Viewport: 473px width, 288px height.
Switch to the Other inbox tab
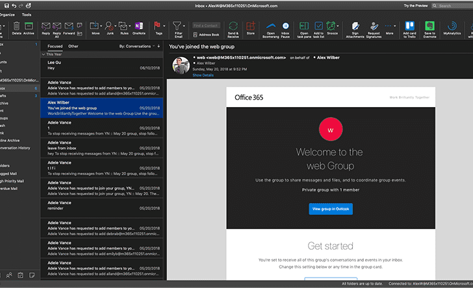point(73,46)
